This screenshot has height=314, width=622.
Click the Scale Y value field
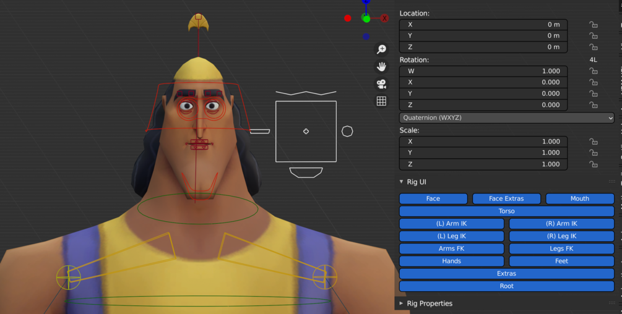coord(483,153)
